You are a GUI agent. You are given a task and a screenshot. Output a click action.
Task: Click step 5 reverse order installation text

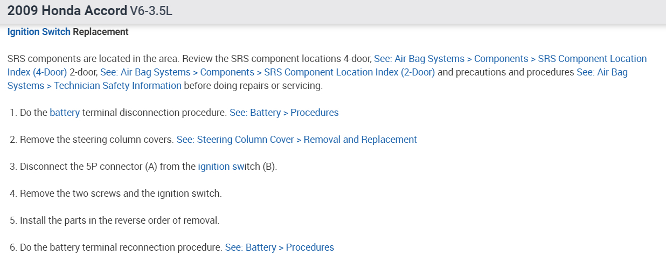[120, 220]
